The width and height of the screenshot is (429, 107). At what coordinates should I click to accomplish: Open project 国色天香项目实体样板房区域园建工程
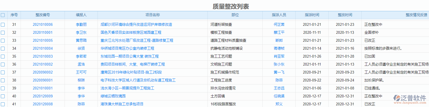(131, 33)
